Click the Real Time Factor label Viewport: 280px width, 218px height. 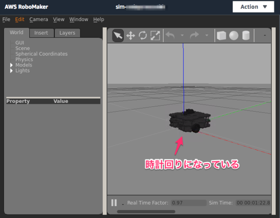pyautogui.click(x=148, y=203)
